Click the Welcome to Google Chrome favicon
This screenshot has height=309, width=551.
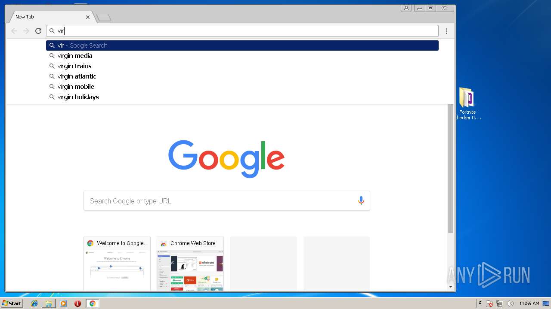click(90, 243)
